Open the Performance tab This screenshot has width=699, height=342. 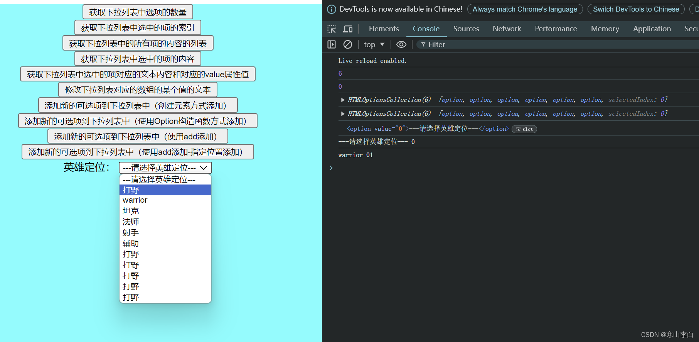pos(556,29)
